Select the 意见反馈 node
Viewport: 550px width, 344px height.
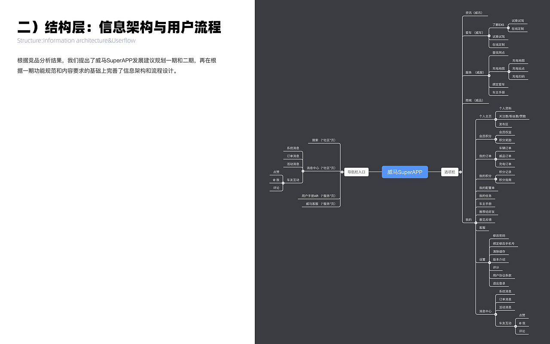point(486,219)
